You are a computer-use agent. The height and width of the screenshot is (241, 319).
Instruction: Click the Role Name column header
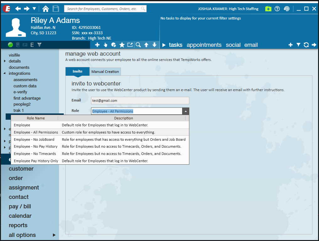(36, 118)
